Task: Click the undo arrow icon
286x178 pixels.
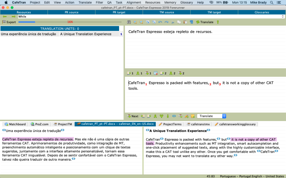Action: click(x=160, y=22)
